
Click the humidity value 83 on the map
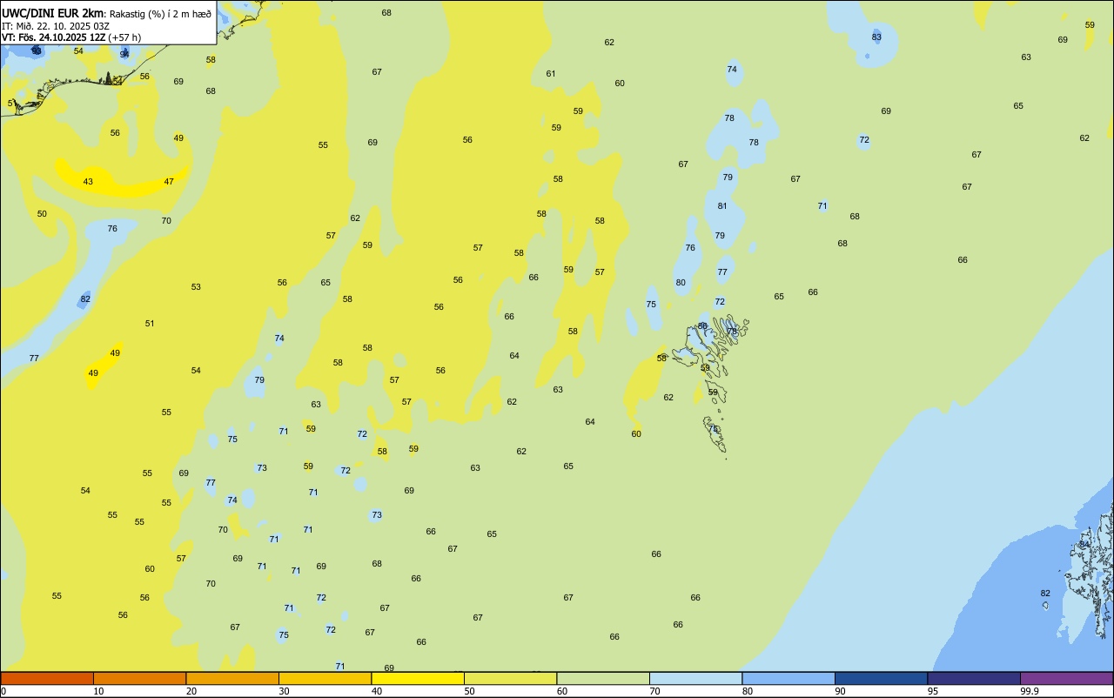[876, 37]
